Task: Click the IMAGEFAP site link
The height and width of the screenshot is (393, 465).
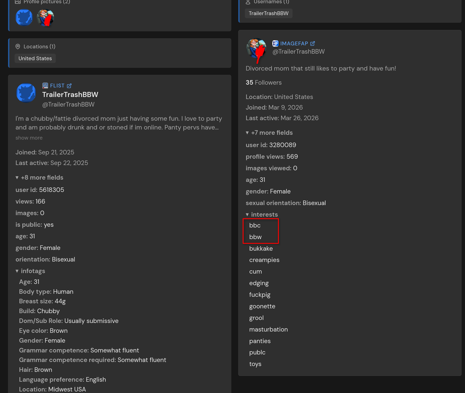Action: pos(294,44)
